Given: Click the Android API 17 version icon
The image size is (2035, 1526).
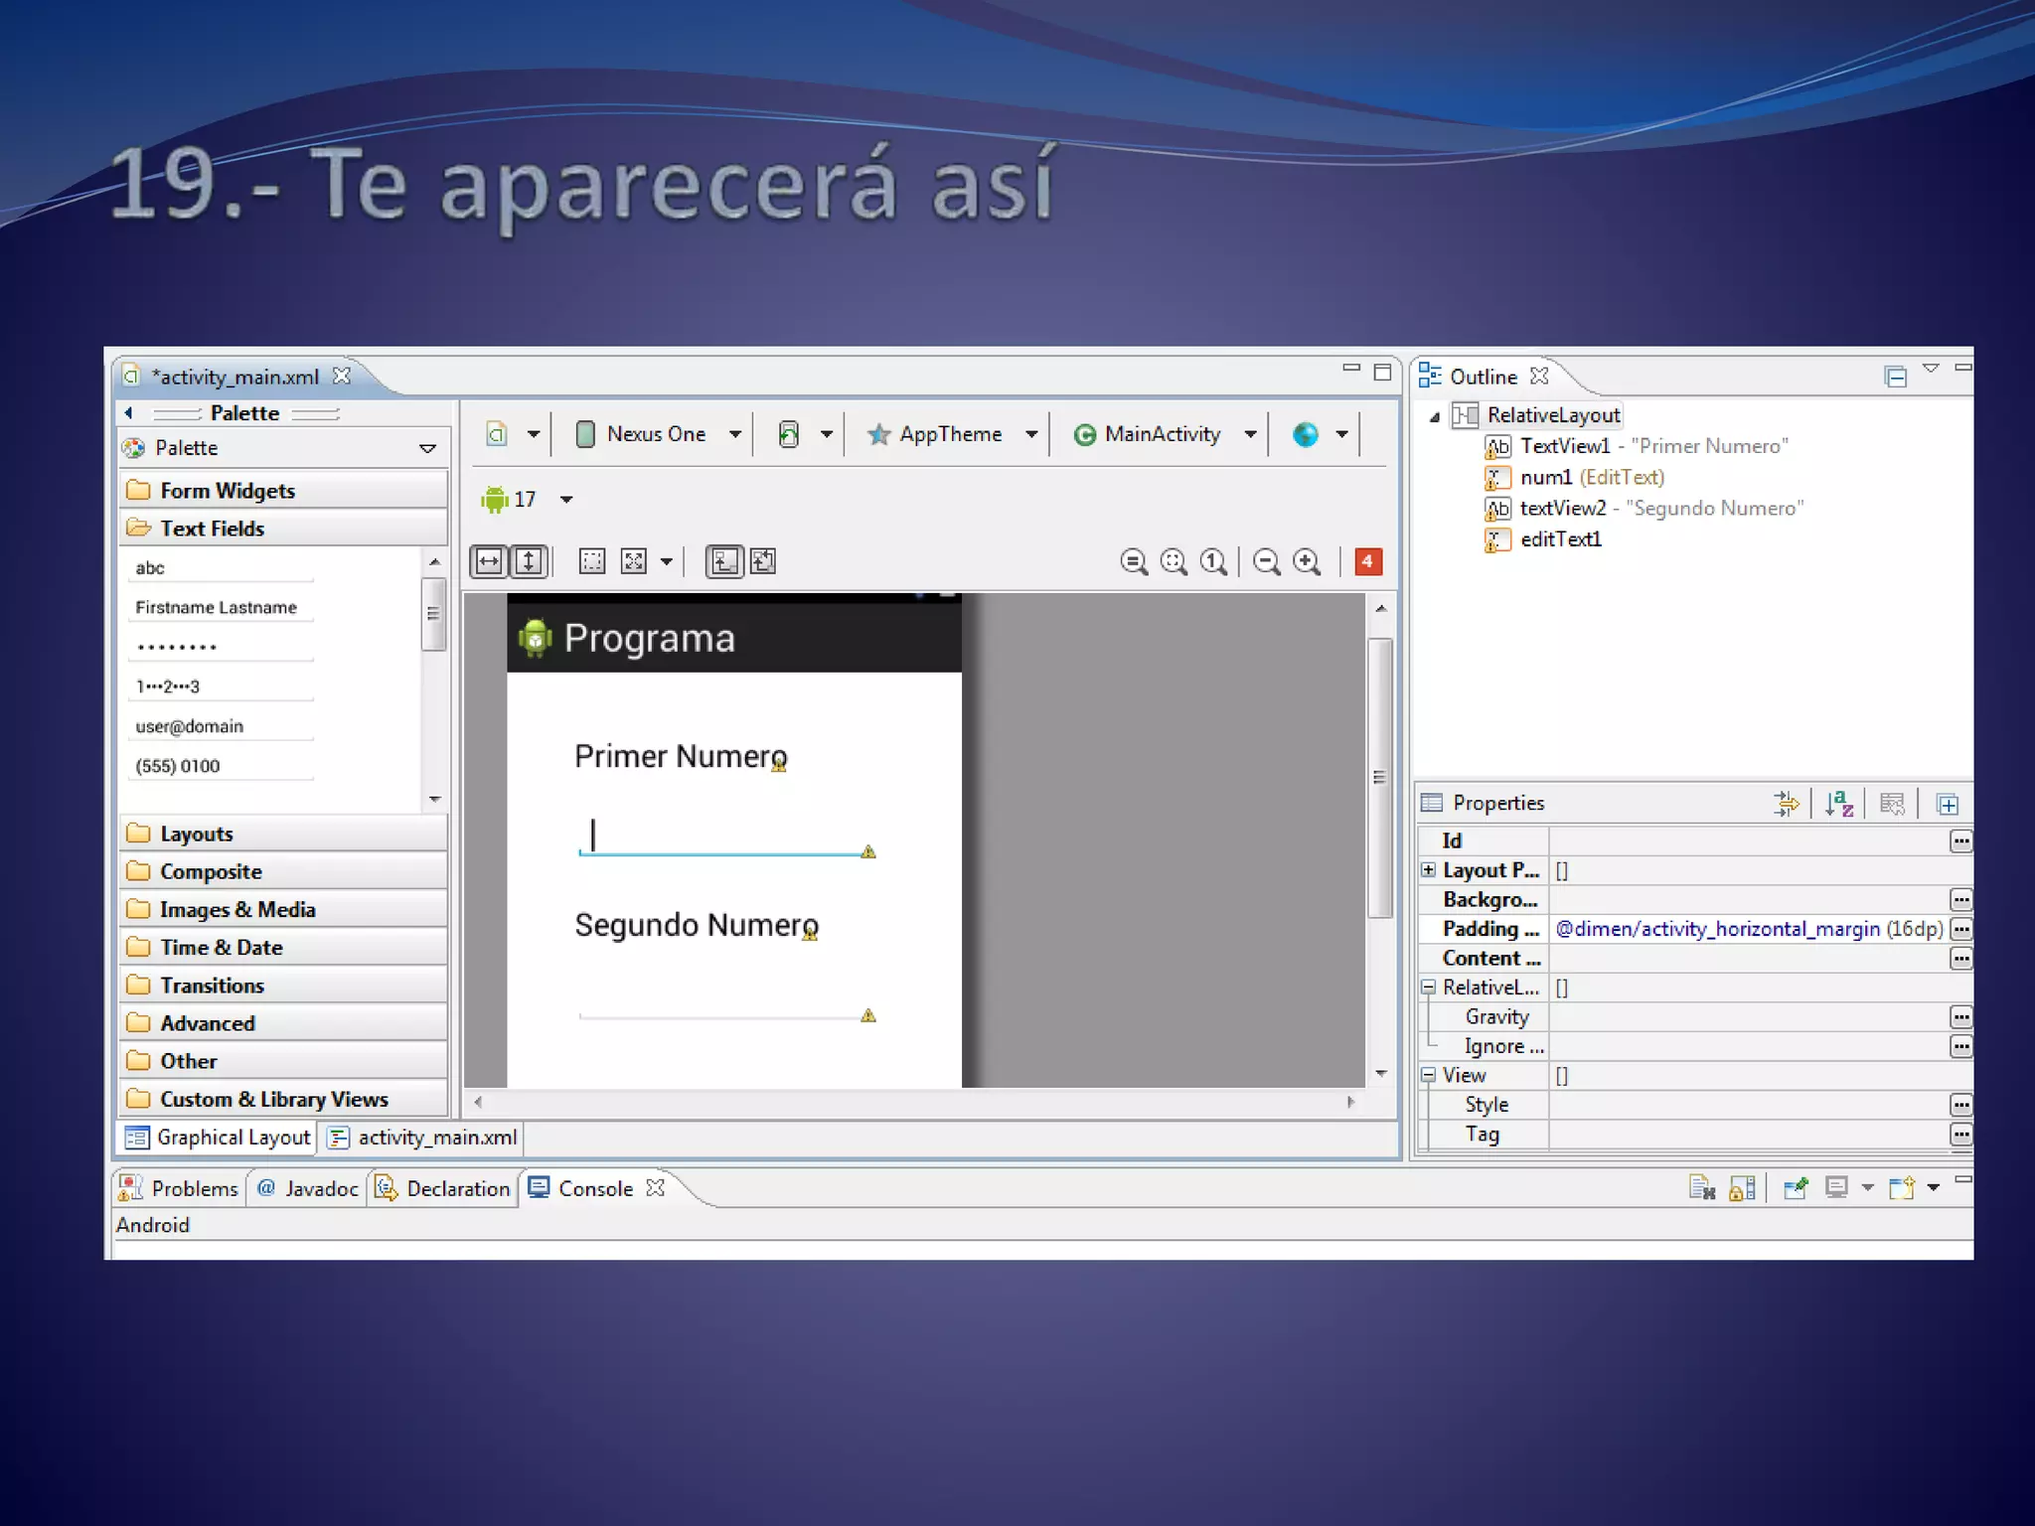Looking at the screenshot, I should tap(495, 499).
